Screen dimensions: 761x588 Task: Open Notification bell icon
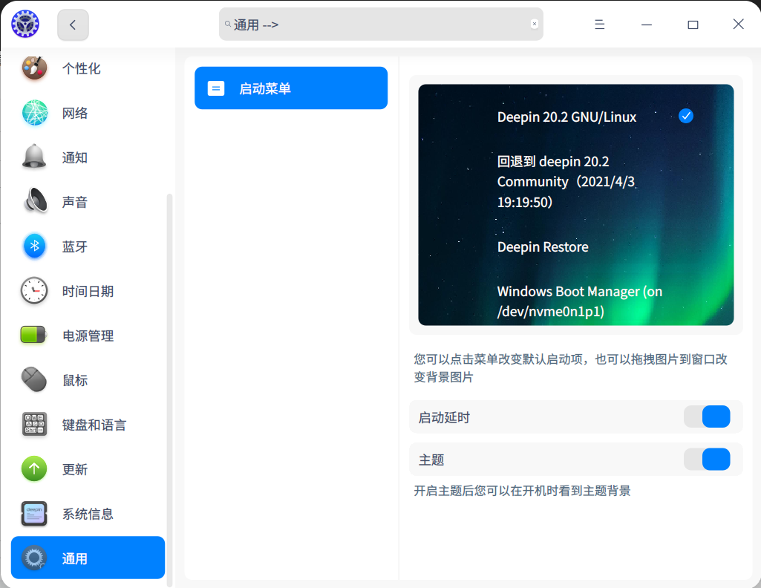point(34,157)
